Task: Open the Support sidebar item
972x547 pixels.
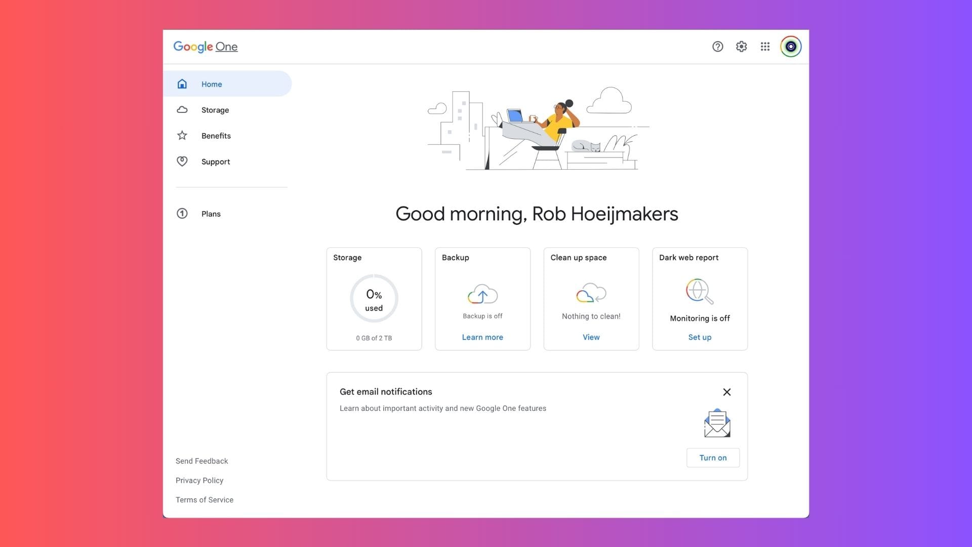Action: pyautogui.click(x=215, y=162)
